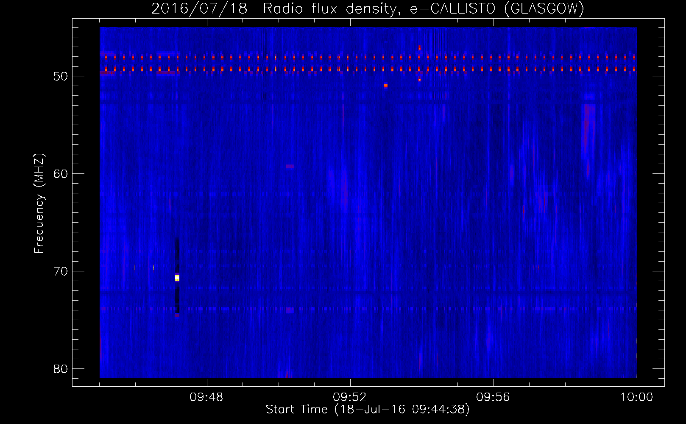Click the 09:52 time tick label
686x424 pixels.
coord(350,397)
